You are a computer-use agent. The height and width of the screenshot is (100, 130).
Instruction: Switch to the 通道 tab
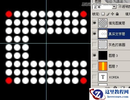(x=119, y=1)
